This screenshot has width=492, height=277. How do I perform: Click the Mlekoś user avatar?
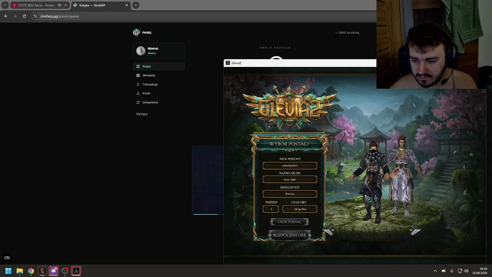[x=141, y=51]
